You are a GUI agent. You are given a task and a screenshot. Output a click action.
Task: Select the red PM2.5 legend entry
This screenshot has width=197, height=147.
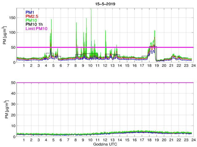[x=31, y=16]
